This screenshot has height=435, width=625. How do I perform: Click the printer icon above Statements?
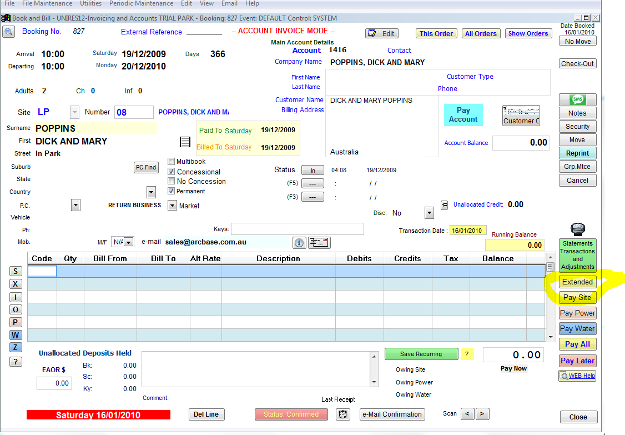(578, 229)
